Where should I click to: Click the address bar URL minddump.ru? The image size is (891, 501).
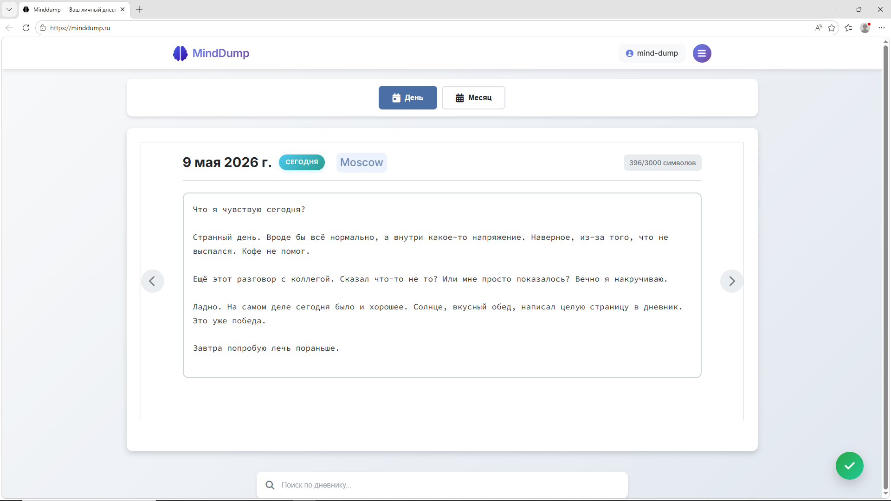click(80, 28)
